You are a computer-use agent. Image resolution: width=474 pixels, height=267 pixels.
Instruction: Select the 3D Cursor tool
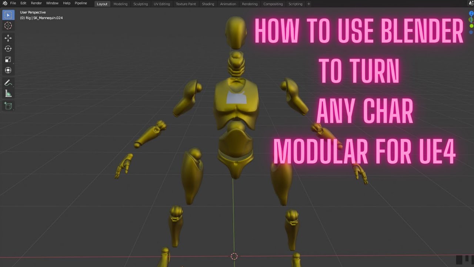click(8, 26)
